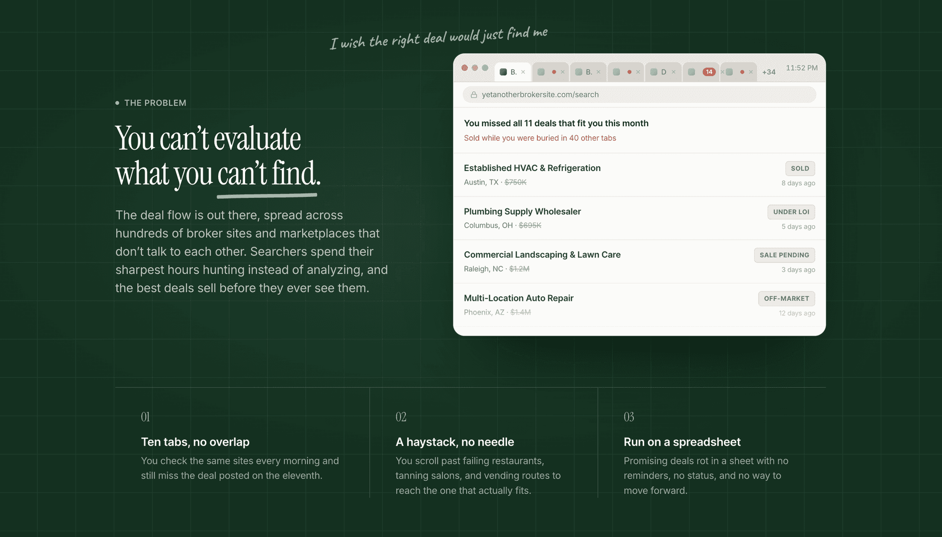
Task: Switch to the active B. browser tab
Action: pyautogui.click(x=513, y=72)
